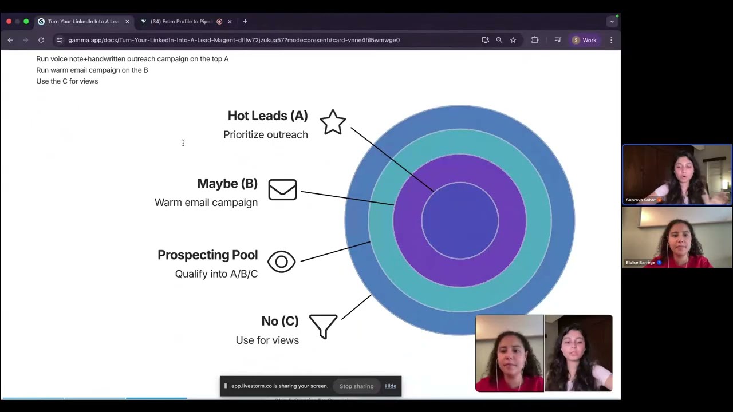Open the Chrome three-dot menu
Image resolution: width=733 pixels, height=412 pixels.
point(611,40)
